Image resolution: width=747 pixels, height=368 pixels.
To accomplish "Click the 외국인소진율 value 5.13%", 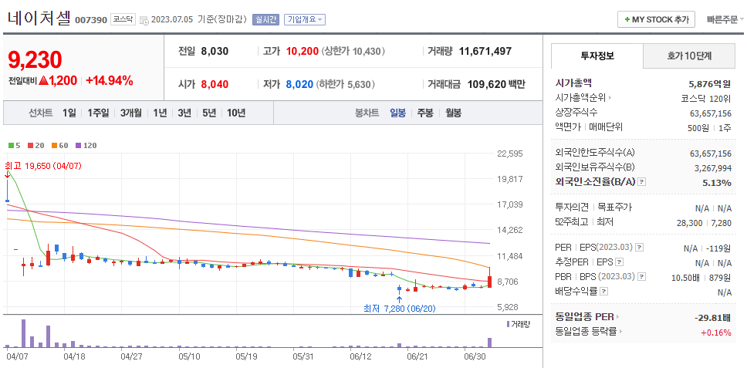I will click(x=716, y=183).
